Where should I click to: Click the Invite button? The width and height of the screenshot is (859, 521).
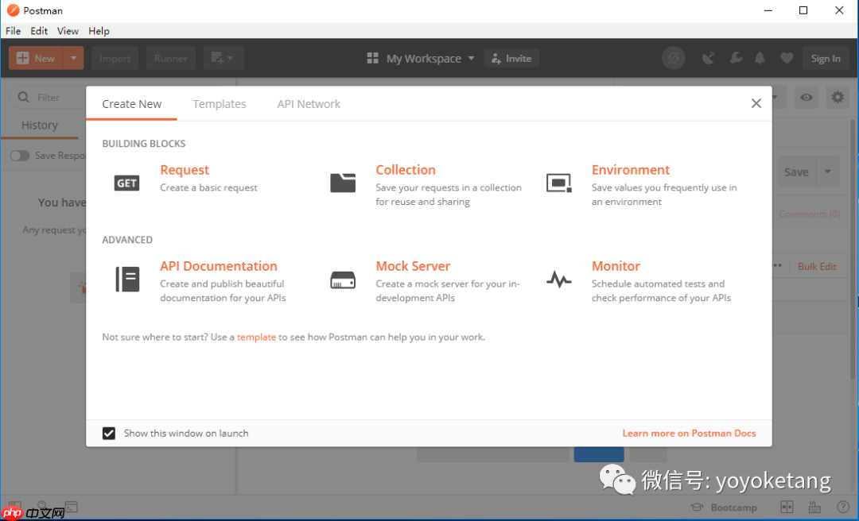511,58
